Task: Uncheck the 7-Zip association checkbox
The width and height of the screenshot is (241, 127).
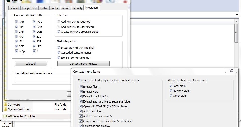Action: coord(16,51)
